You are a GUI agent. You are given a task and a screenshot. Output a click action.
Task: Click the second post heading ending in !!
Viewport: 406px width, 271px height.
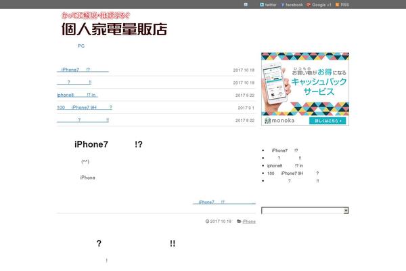coord(136,243)
